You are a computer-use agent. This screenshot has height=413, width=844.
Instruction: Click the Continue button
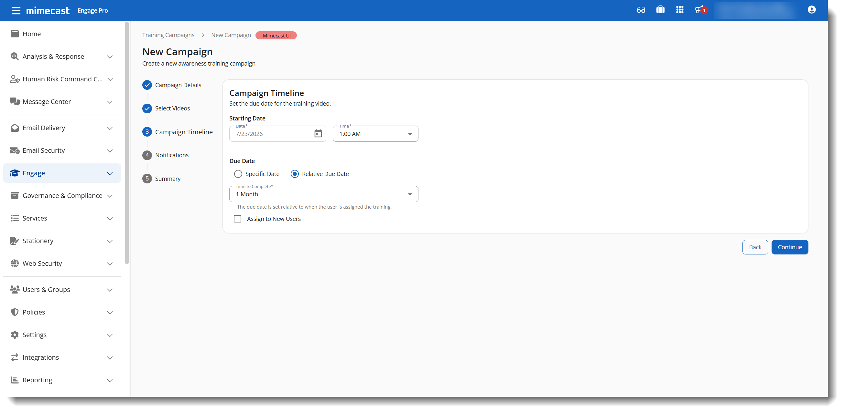coord(790,247)
